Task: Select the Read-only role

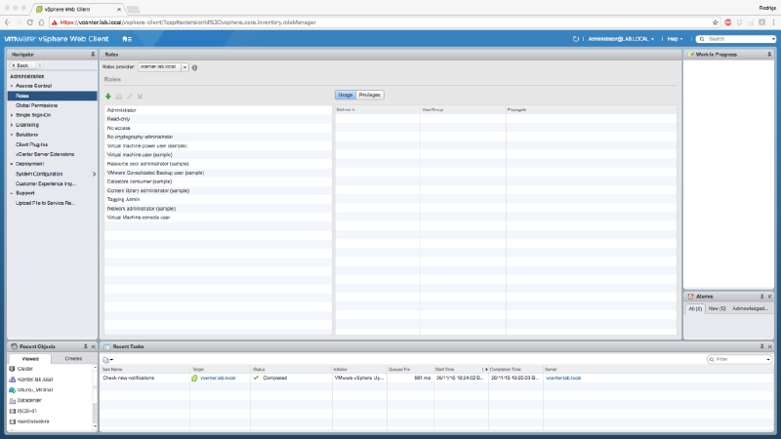Action: click(x=118, y=119)
